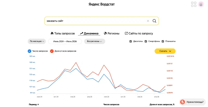Click the 101 тыс. axis value
Screen dimensions: 208x107
32,87
